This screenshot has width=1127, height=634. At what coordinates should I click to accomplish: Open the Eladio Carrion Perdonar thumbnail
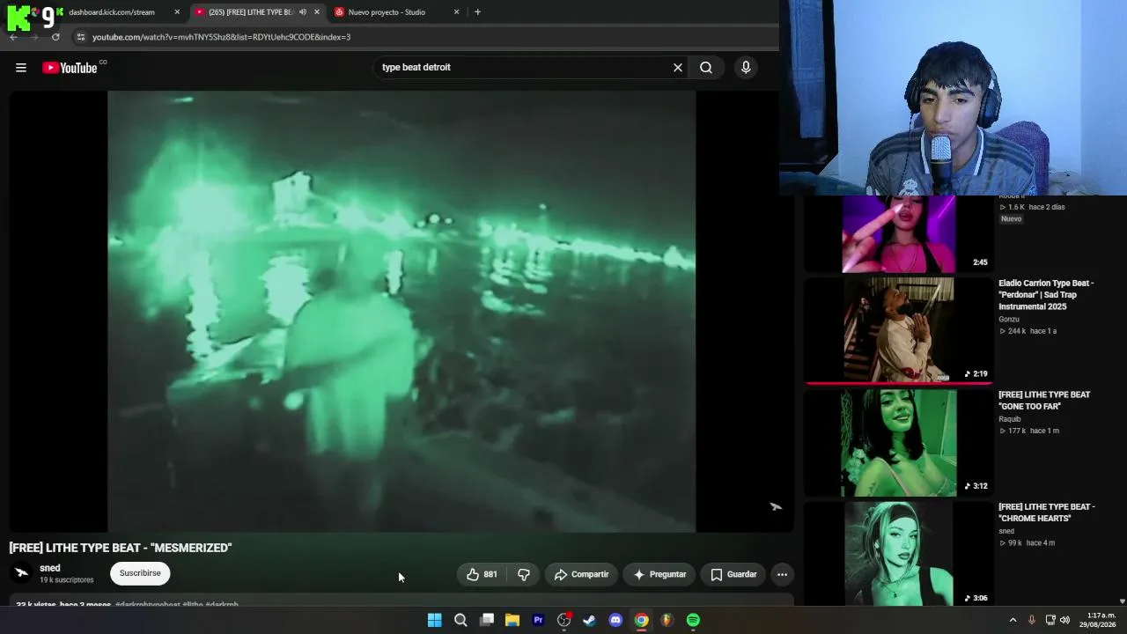(x=898, y=330)
